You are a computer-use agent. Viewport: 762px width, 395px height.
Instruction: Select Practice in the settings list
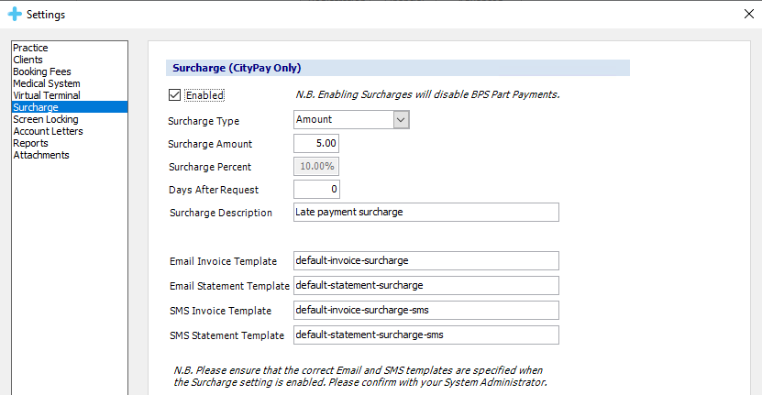click(x=30, y=48)
